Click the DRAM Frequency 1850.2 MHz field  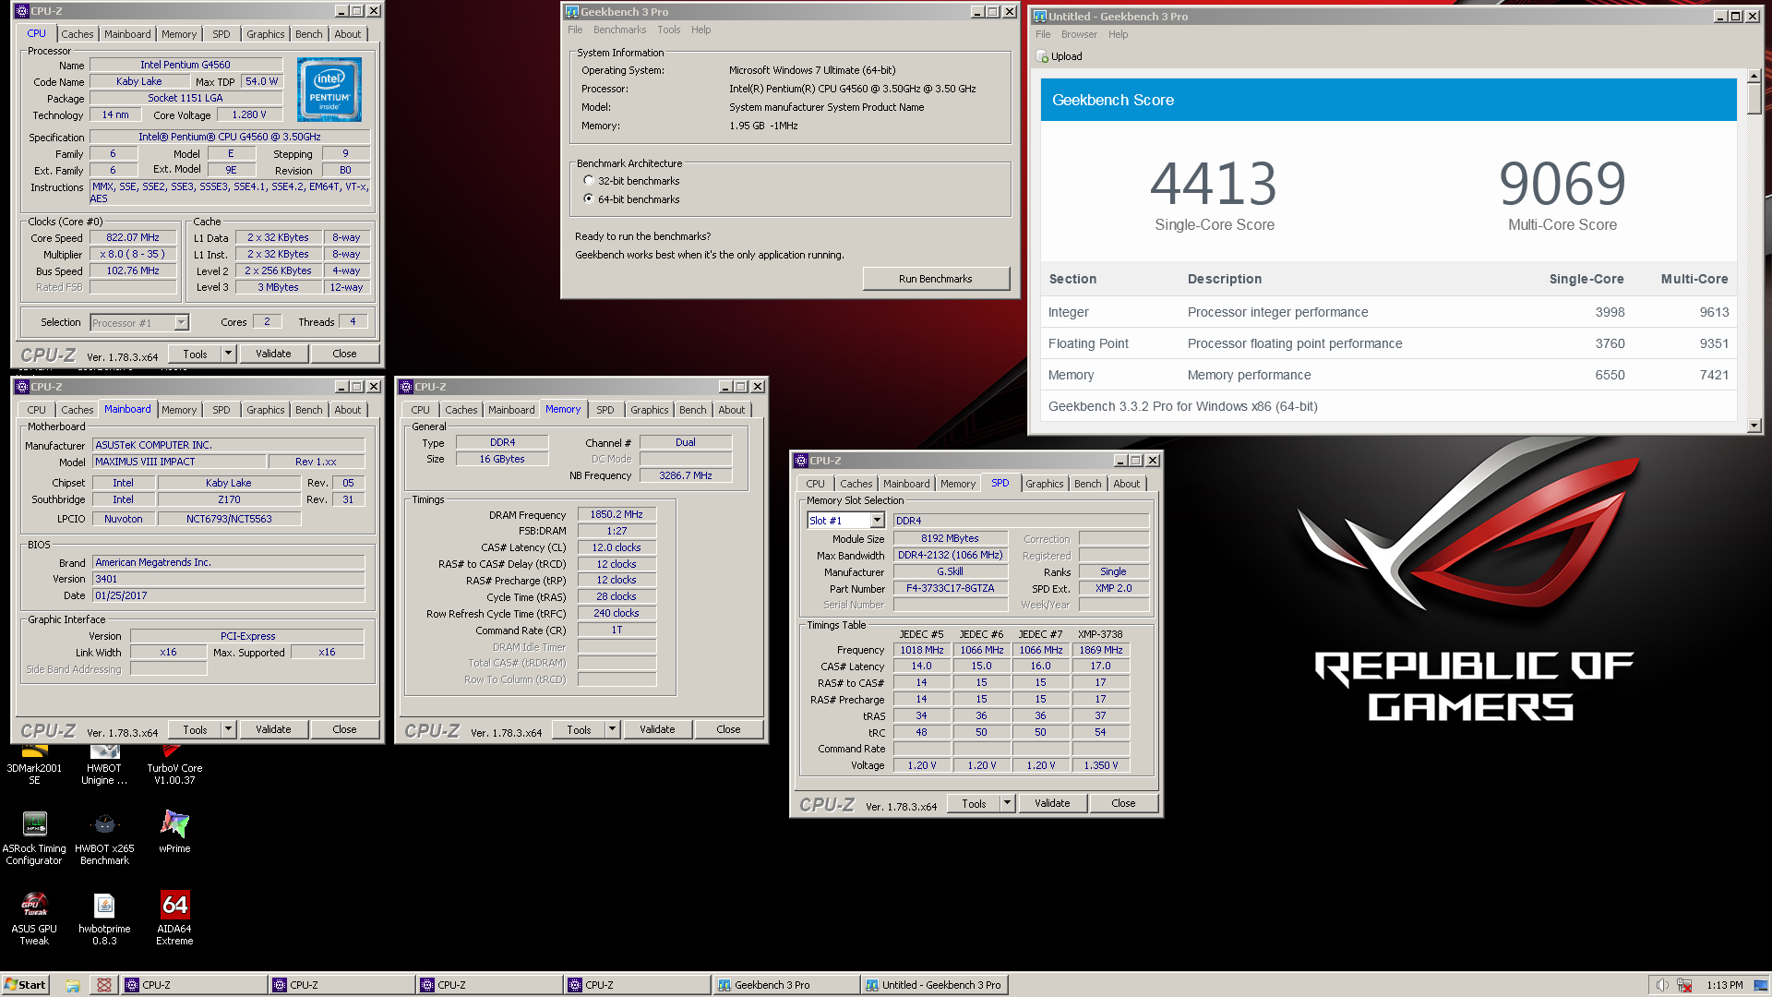pyautogui.click(x=617, y=514)
